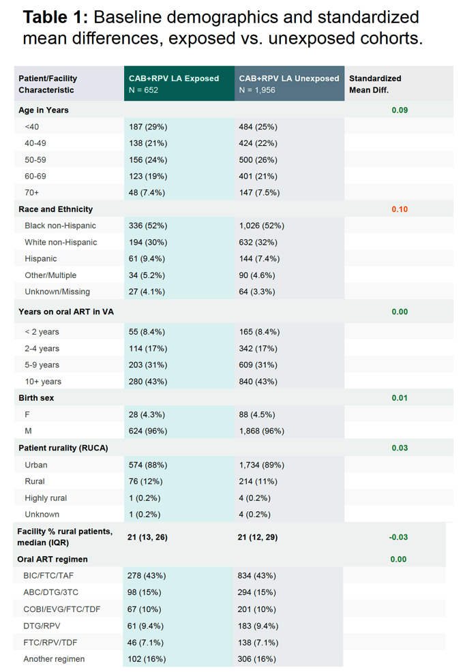Click the 187 (29%) cell for age <40
This screenshot has width=465, height=672.
(x=148, y=127)
